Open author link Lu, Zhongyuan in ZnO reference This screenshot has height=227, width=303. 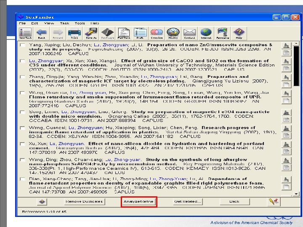point(111,45)
